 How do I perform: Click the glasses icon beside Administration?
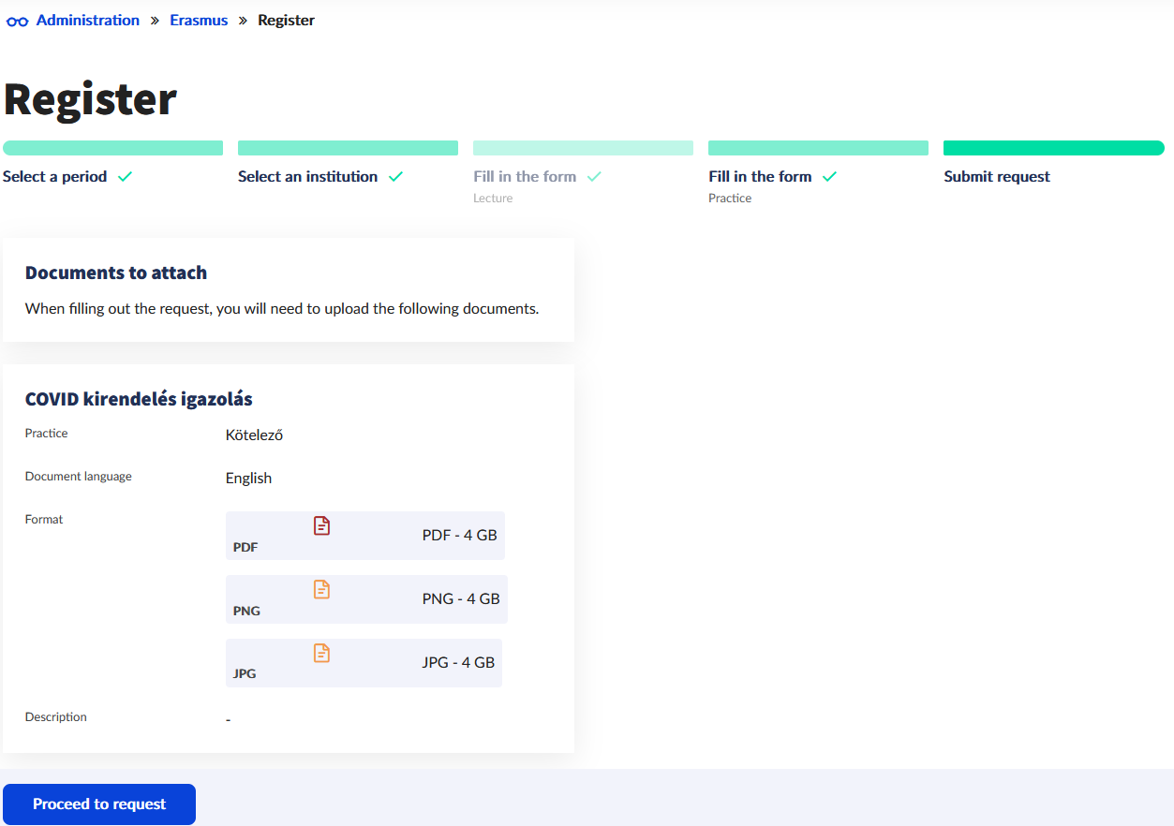click(17, 21)
